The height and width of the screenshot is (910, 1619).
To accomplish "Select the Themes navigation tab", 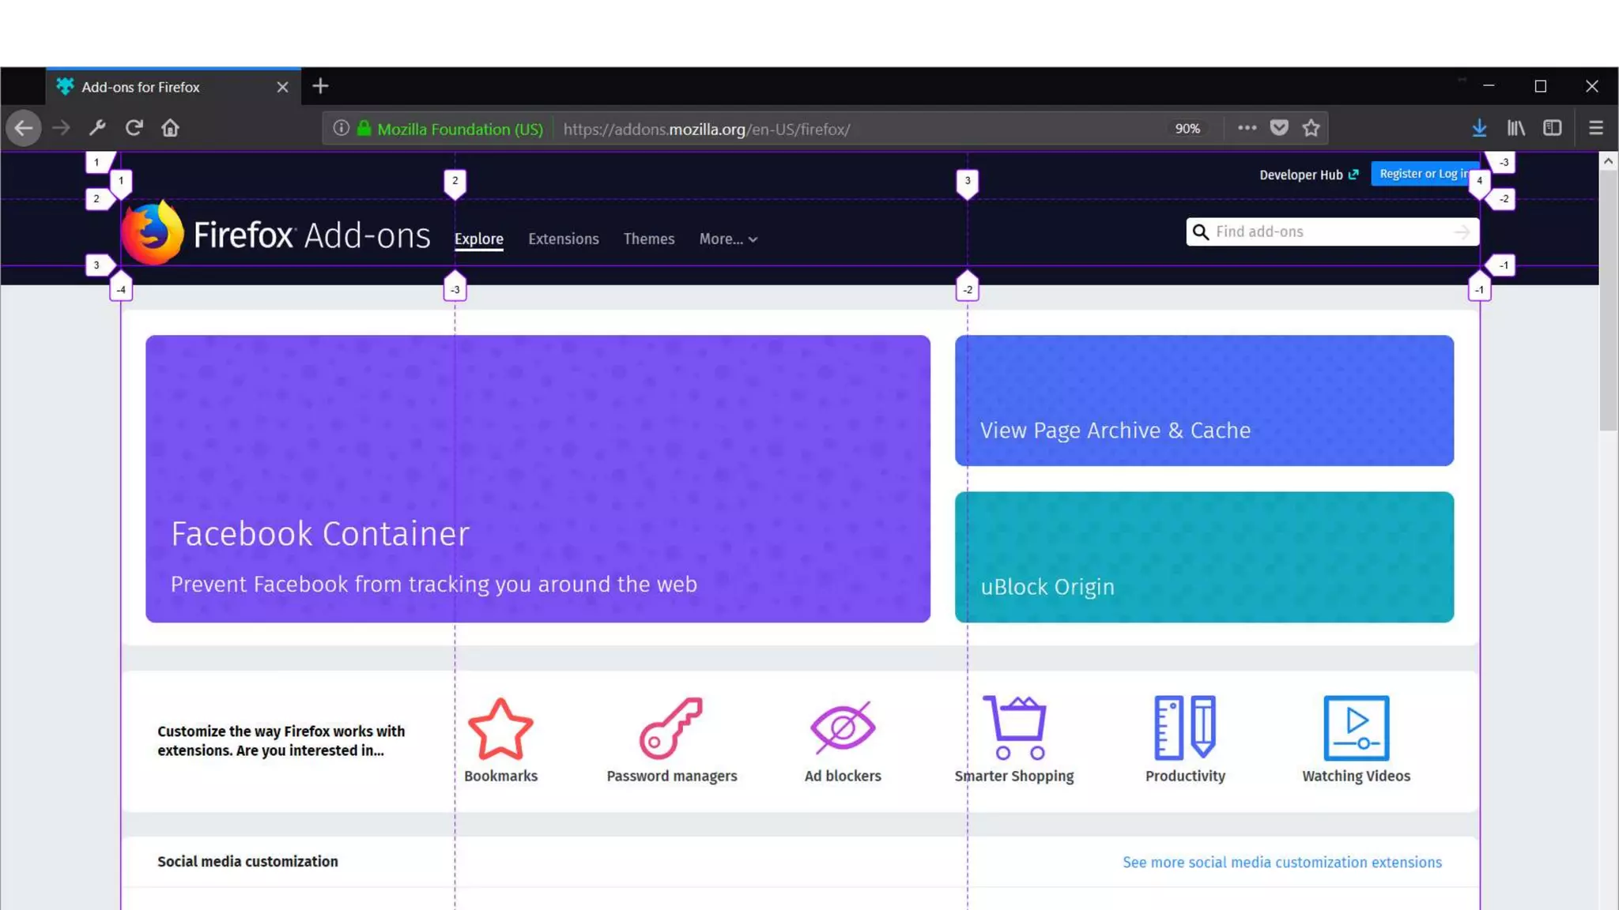I will point(648,239).
